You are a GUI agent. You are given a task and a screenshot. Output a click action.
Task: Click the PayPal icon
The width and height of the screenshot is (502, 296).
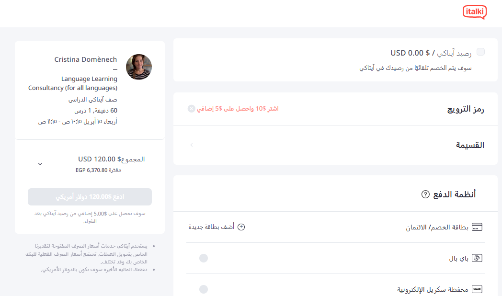pos(476,257)
